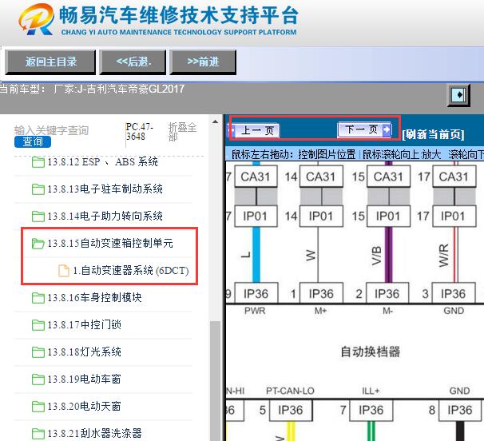Expand folder 13.8.16车身控制模块
484x441 pixels.
[87, 298]
